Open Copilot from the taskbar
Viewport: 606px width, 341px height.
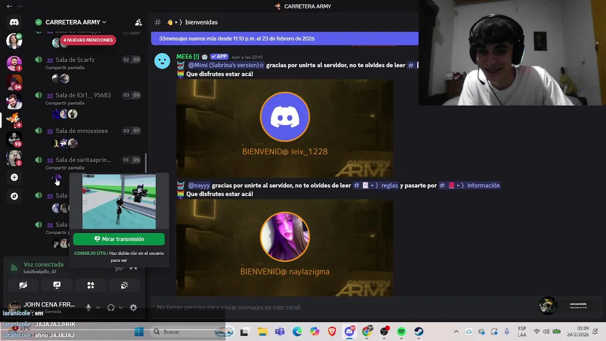click(x=315, y=332)
